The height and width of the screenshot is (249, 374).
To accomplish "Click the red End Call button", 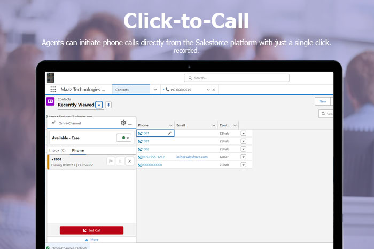I will point(91,230).
